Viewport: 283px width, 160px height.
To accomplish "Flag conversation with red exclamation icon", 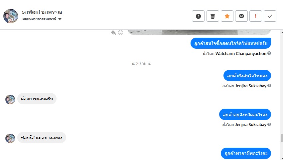I will pyautogui.click(x=256, y=16).
